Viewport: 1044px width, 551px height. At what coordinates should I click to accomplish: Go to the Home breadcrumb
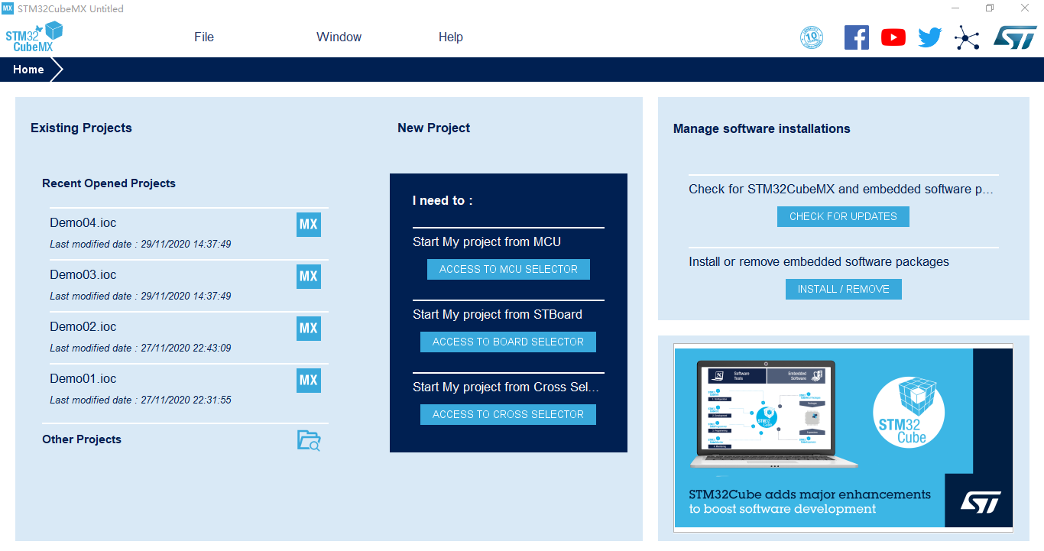pos(28,70)
